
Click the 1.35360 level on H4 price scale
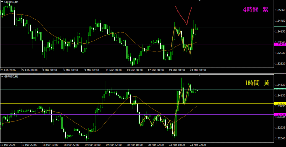[280, 10]
